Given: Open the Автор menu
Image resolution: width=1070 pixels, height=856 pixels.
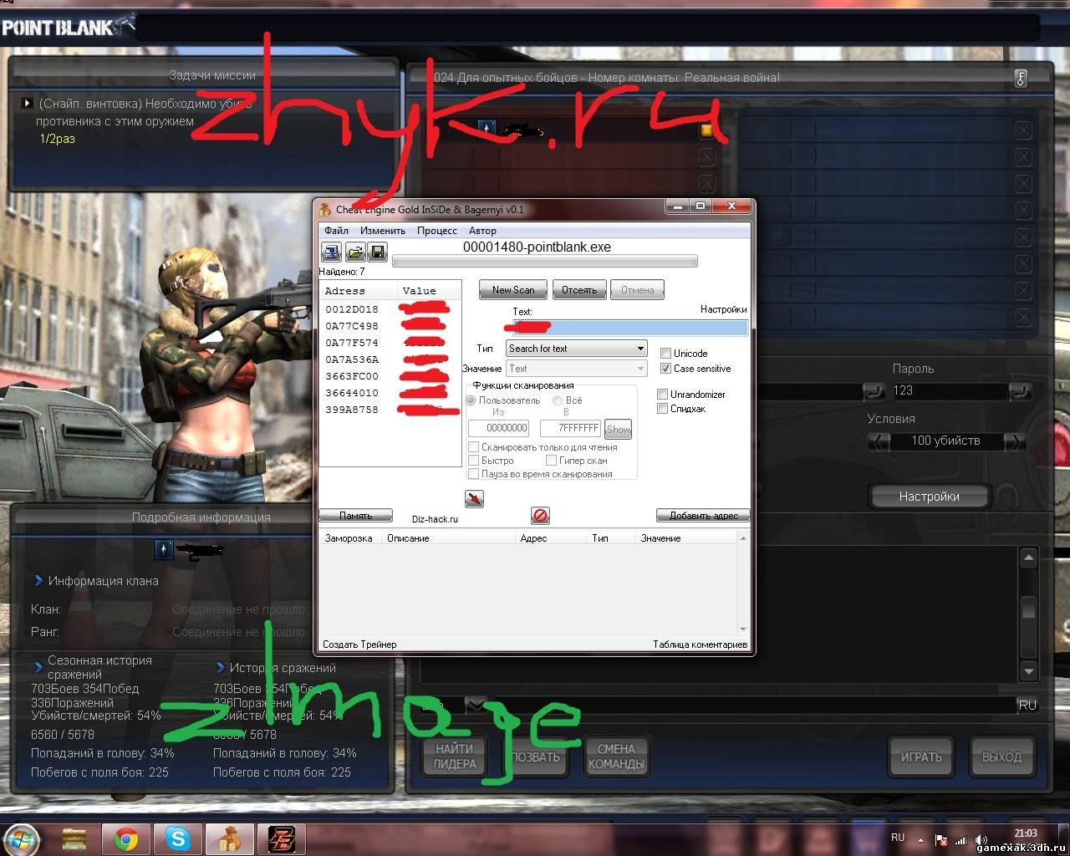Looking at the screenshot, I should point(482,231).
